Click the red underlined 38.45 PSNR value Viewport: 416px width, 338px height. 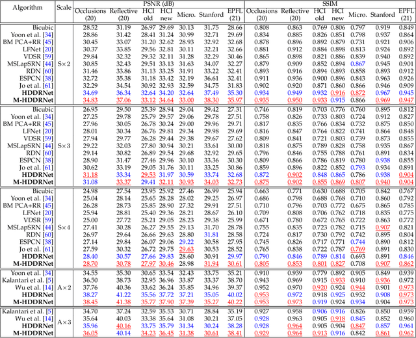point(90,302)
